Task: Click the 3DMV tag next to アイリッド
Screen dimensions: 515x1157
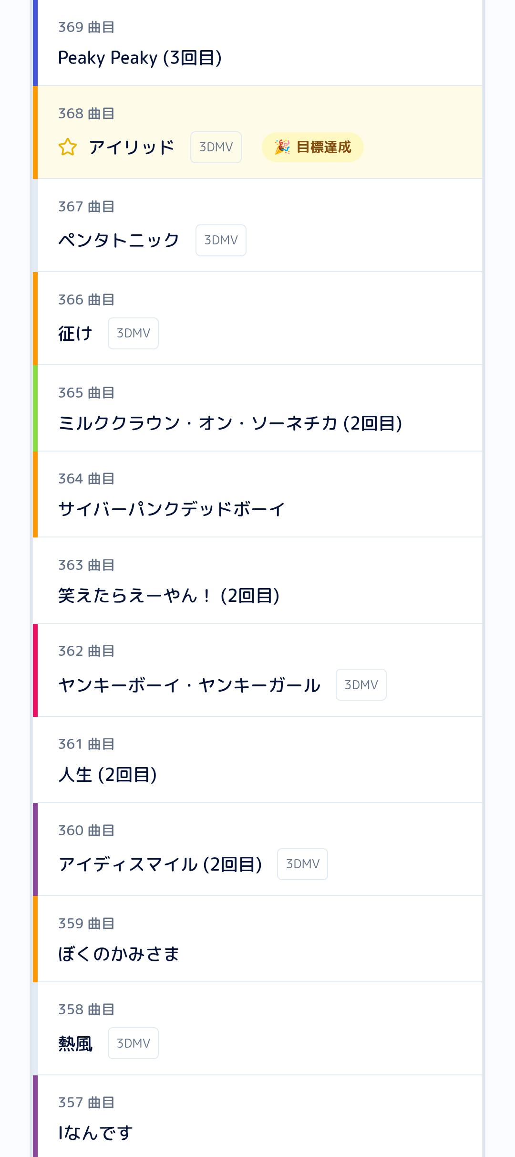Action: click(216, 147)
